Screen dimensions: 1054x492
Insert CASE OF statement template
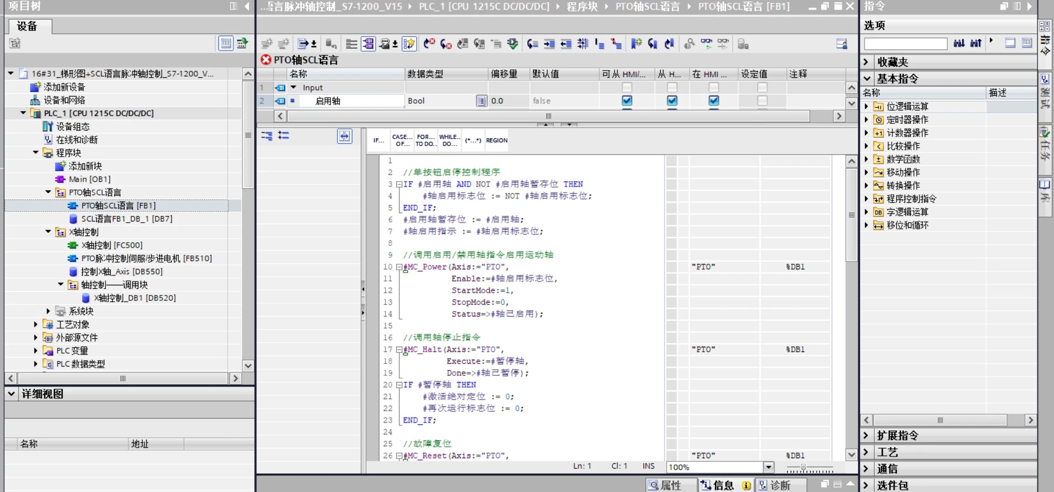click(402, 140)
